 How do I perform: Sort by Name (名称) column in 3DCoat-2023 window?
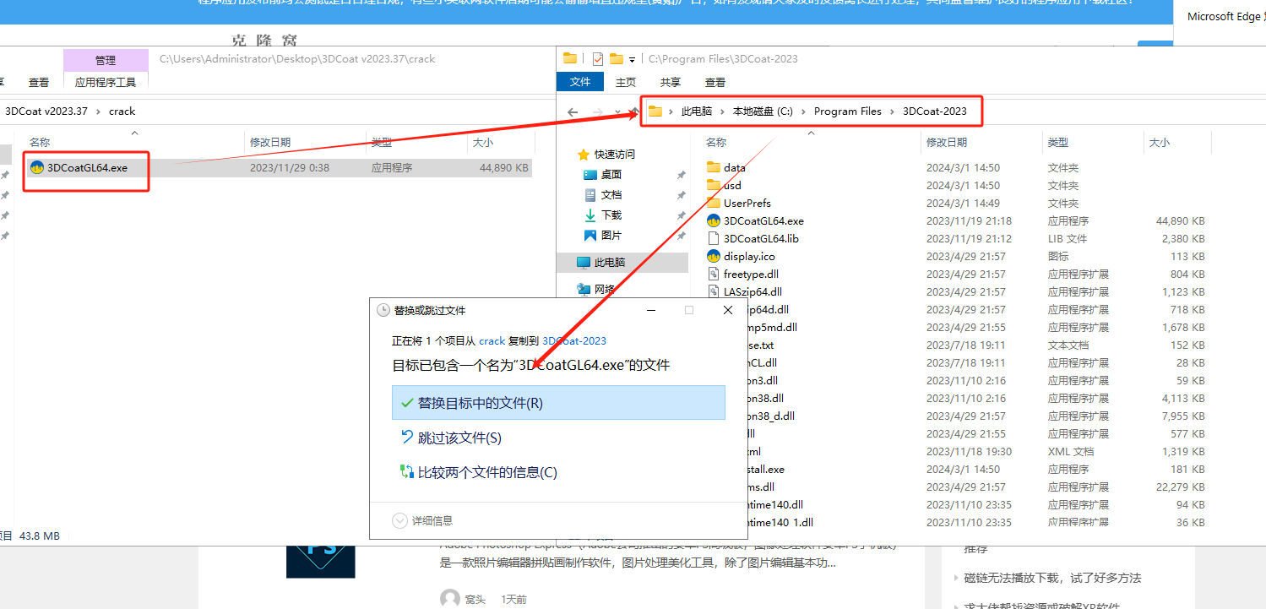tap(716, 143)
